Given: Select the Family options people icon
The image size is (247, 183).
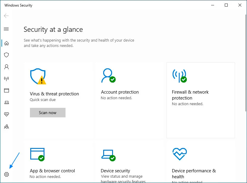Looking at the screenshot, I should coord(7,127).
